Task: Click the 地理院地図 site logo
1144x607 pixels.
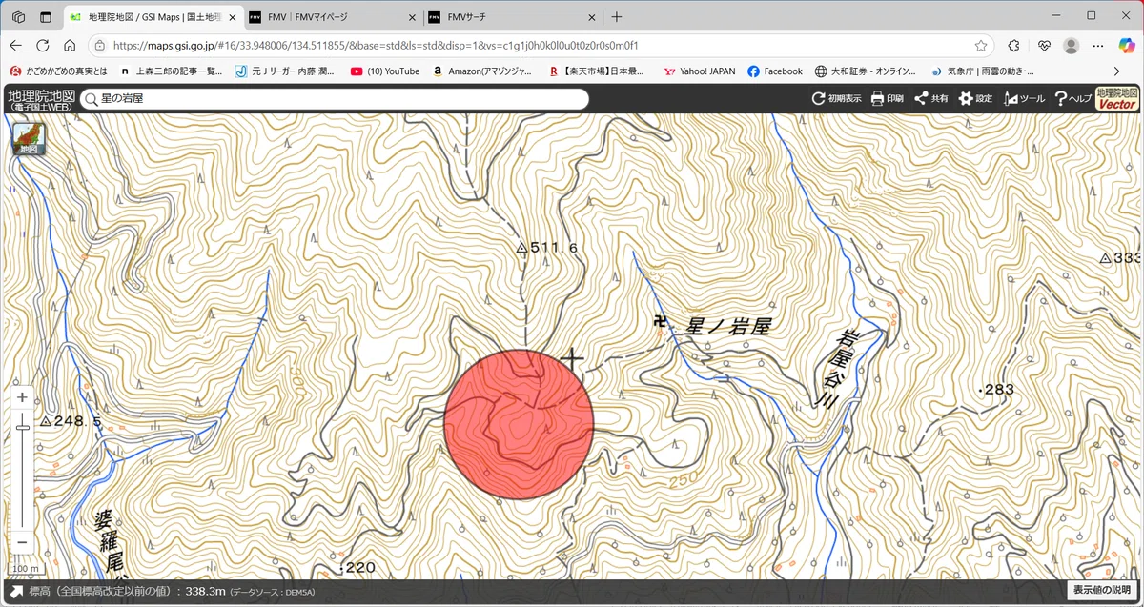Action: pyautogui.click(x=40, y=99)
